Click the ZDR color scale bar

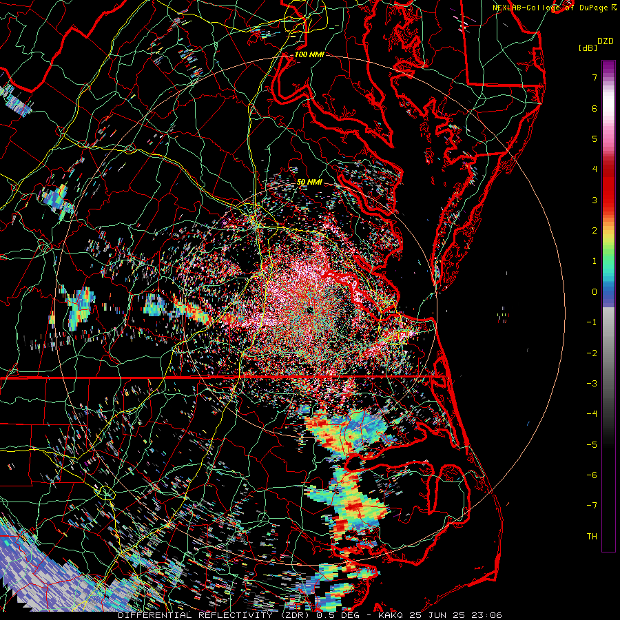tap(608, 306)
